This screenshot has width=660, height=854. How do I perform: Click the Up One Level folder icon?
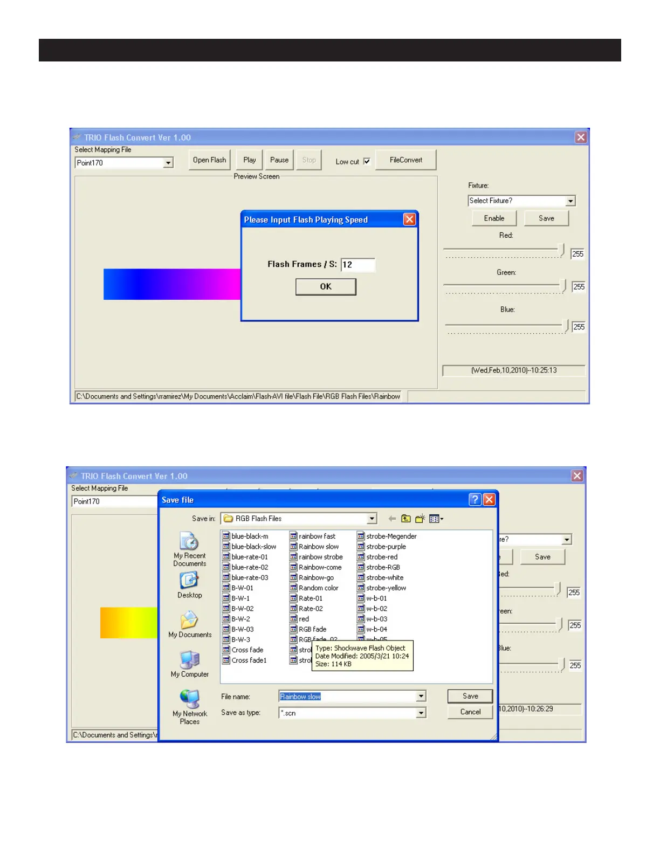(x=406, y=519)
